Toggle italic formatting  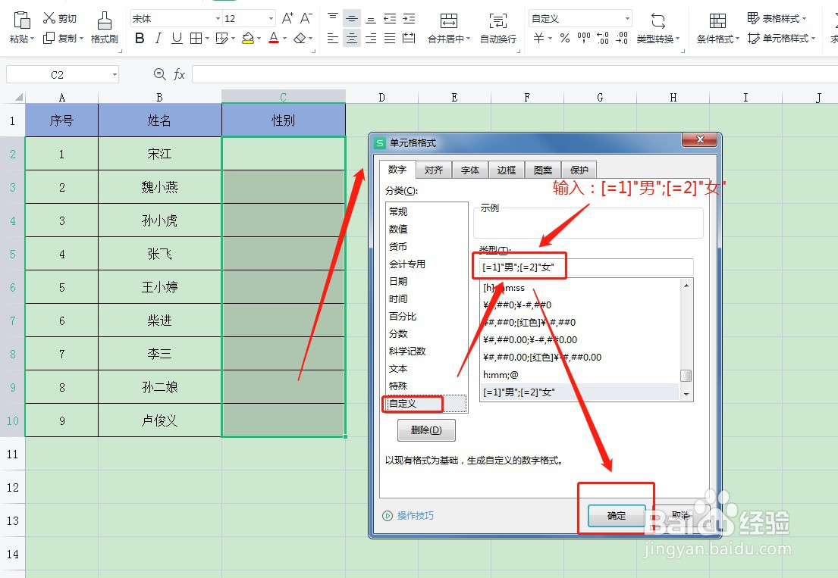[158, 36]
